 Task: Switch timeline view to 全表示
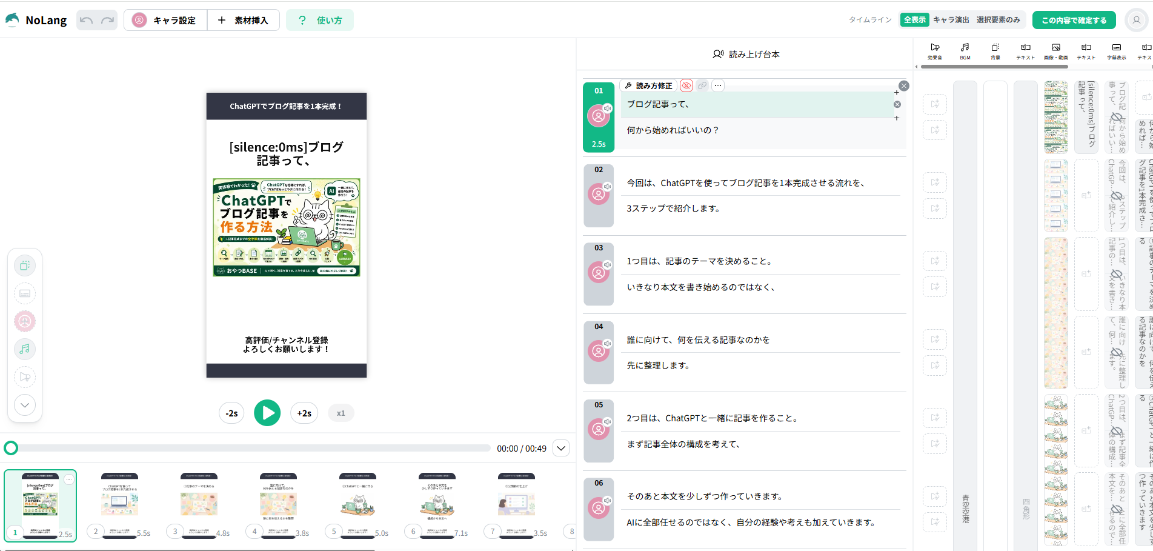pyautogui.click(x=914, y=20)
